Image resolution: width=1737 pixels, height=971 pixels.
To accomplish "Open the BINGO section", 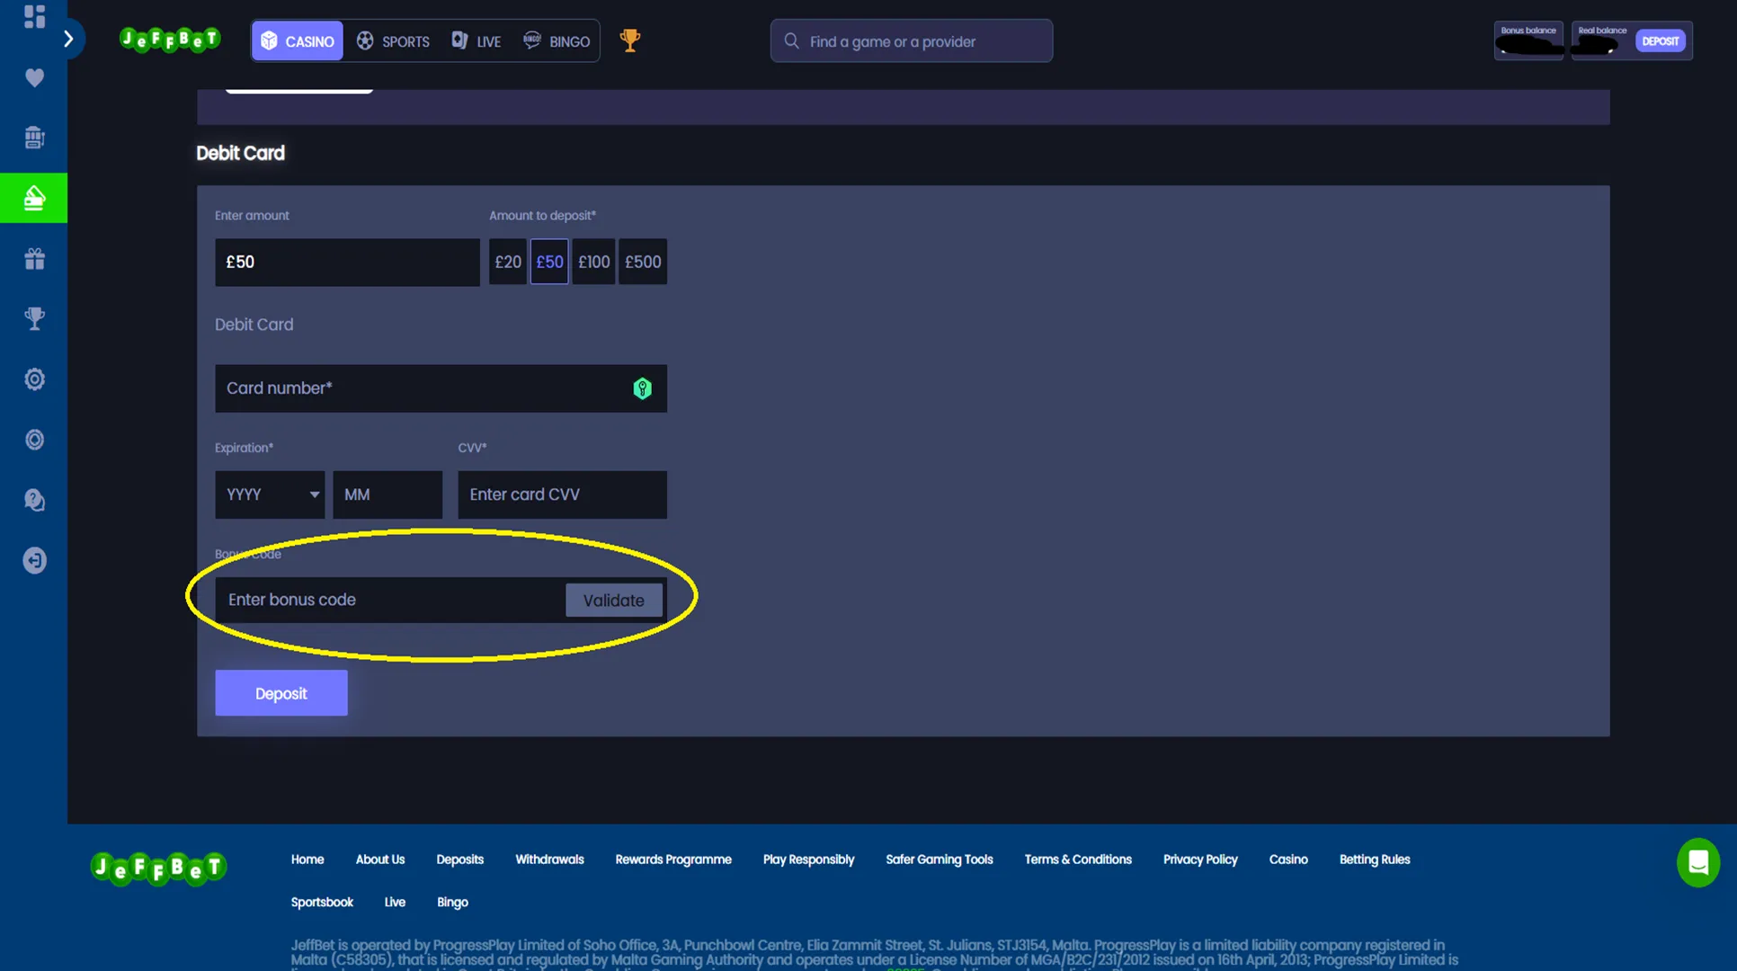I will pos(556,40).
